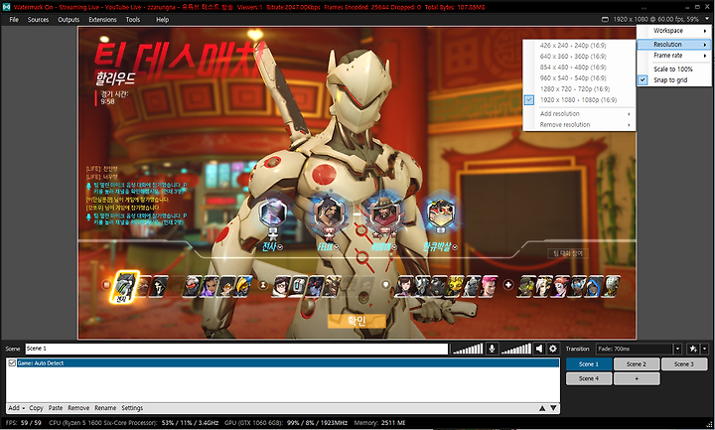This screenshot has width=715, height=430.
Task: Click Scale to 100% menu entry
Action: click(673, 69)
